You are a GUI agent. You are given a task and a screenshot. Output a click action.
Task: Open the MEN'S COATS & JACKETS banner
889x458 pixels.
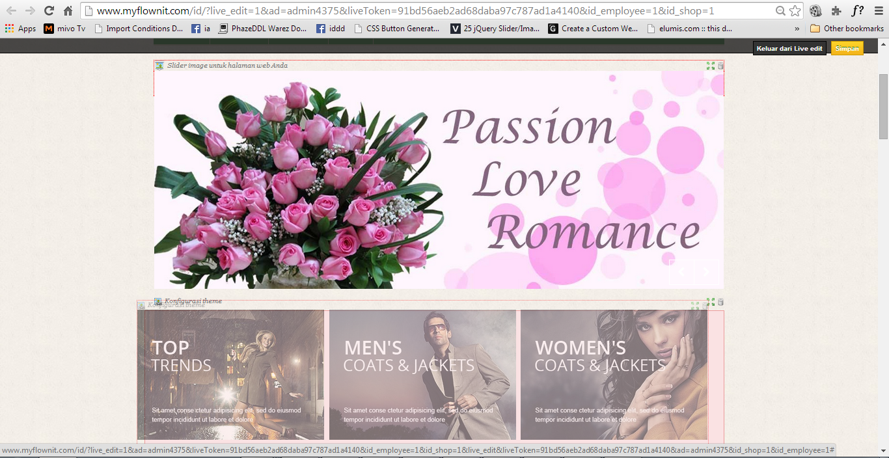point(422,375)
